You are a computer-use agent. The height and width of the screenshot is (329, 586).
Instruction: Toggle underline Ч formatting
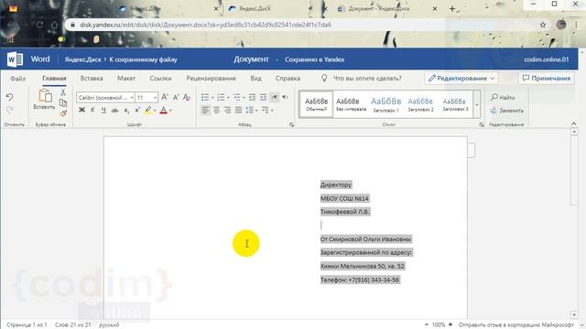pos(103,110)
